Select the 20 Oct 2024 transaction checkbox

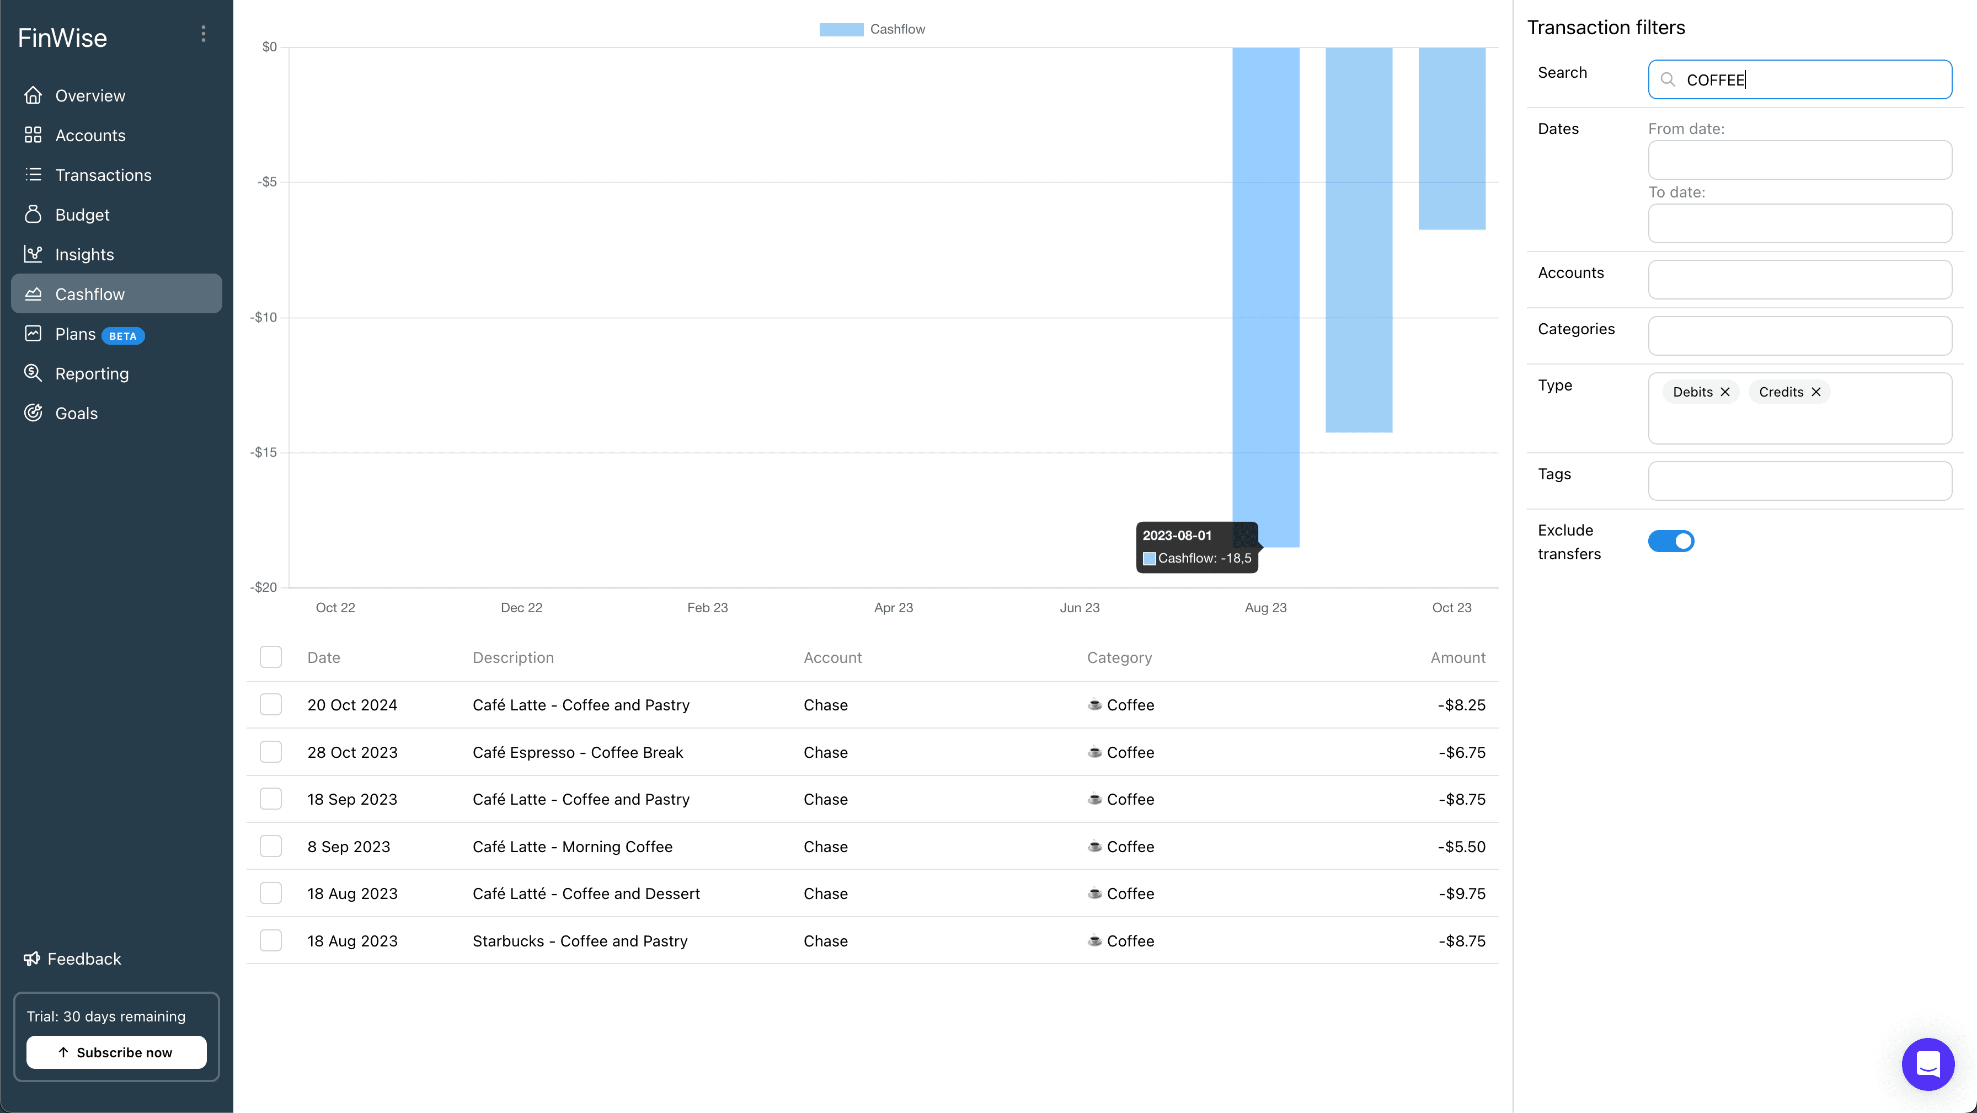pos(271,705)
